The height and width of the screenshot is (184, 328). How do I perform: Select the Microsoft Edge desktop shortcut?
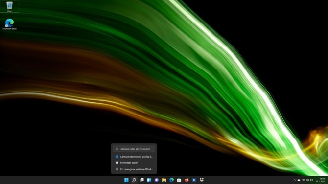click(9, 24)
